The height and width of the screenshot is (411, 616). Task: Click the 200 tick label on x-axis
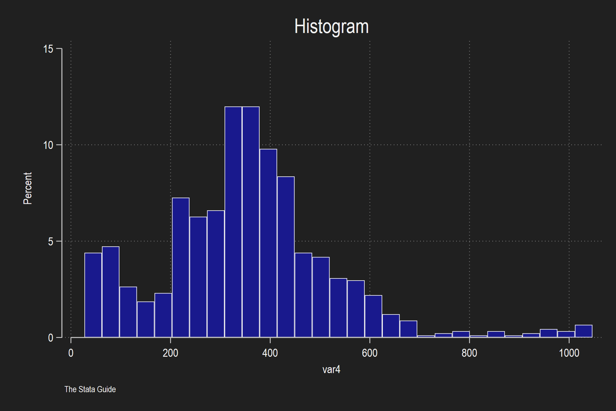point(170,353)
